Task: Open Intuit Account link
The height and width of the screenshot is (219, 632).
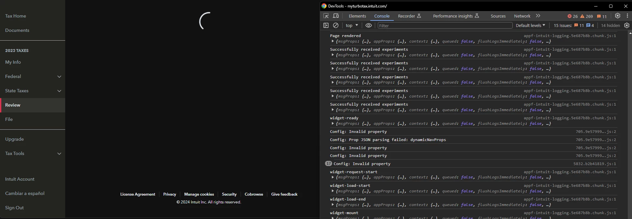Action: coord(20,179)
